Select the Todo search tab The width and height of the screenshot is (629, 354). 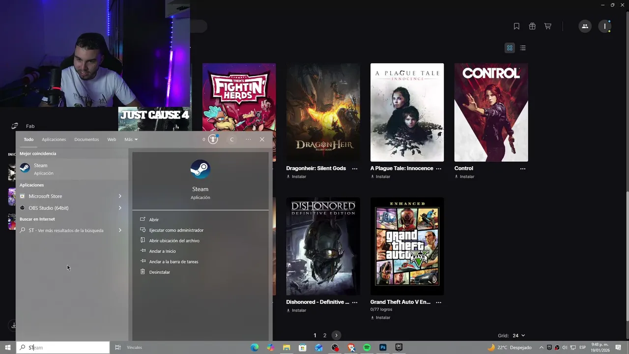click(29, 140)
